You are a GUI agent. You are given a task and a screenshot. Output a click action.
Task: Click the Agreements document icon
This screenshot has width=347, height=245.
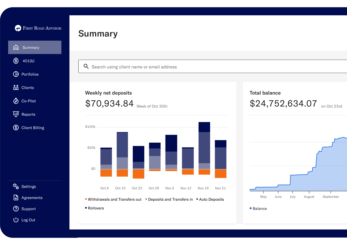click(16, 197)
